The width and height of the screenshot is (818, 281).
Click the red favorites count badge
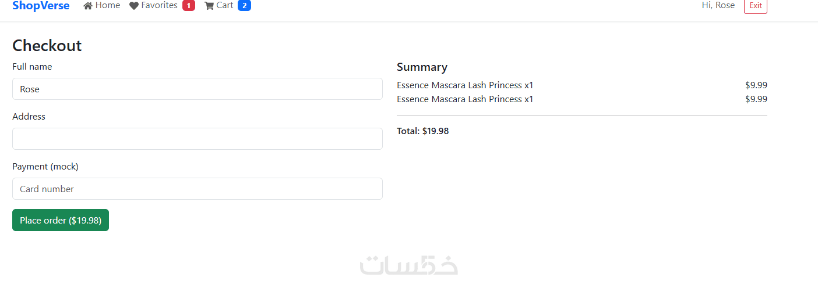[188, 6]
